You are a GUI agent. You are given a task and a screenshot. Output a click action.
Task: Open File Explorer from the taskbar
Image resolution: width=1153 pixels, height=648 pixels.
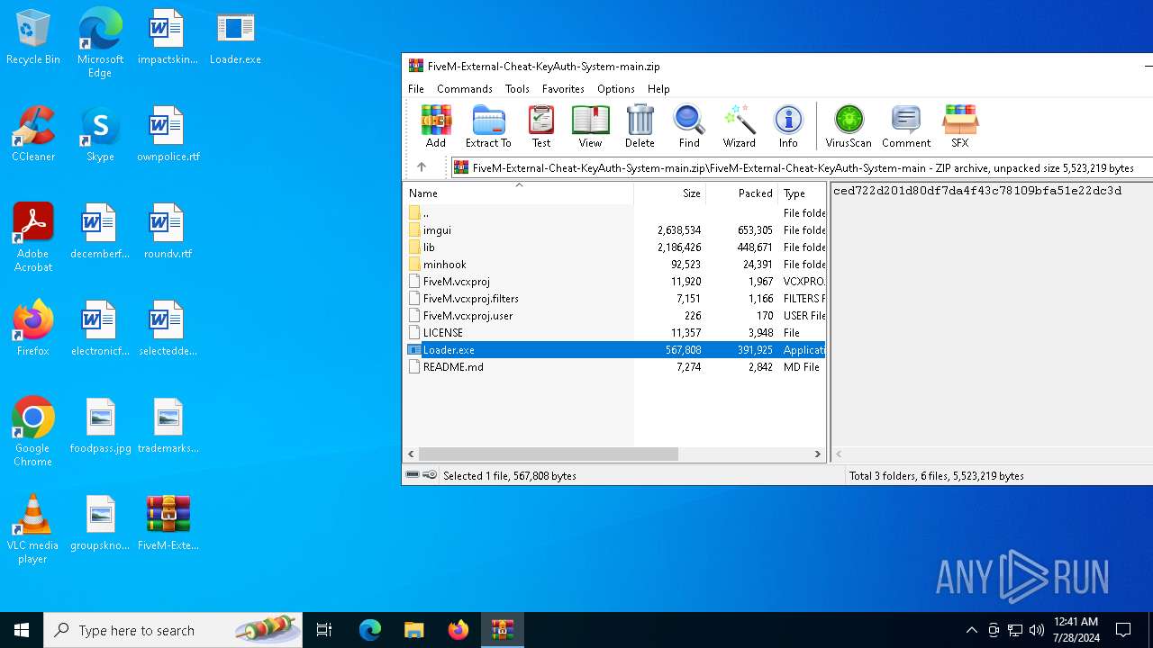[414, 630]
